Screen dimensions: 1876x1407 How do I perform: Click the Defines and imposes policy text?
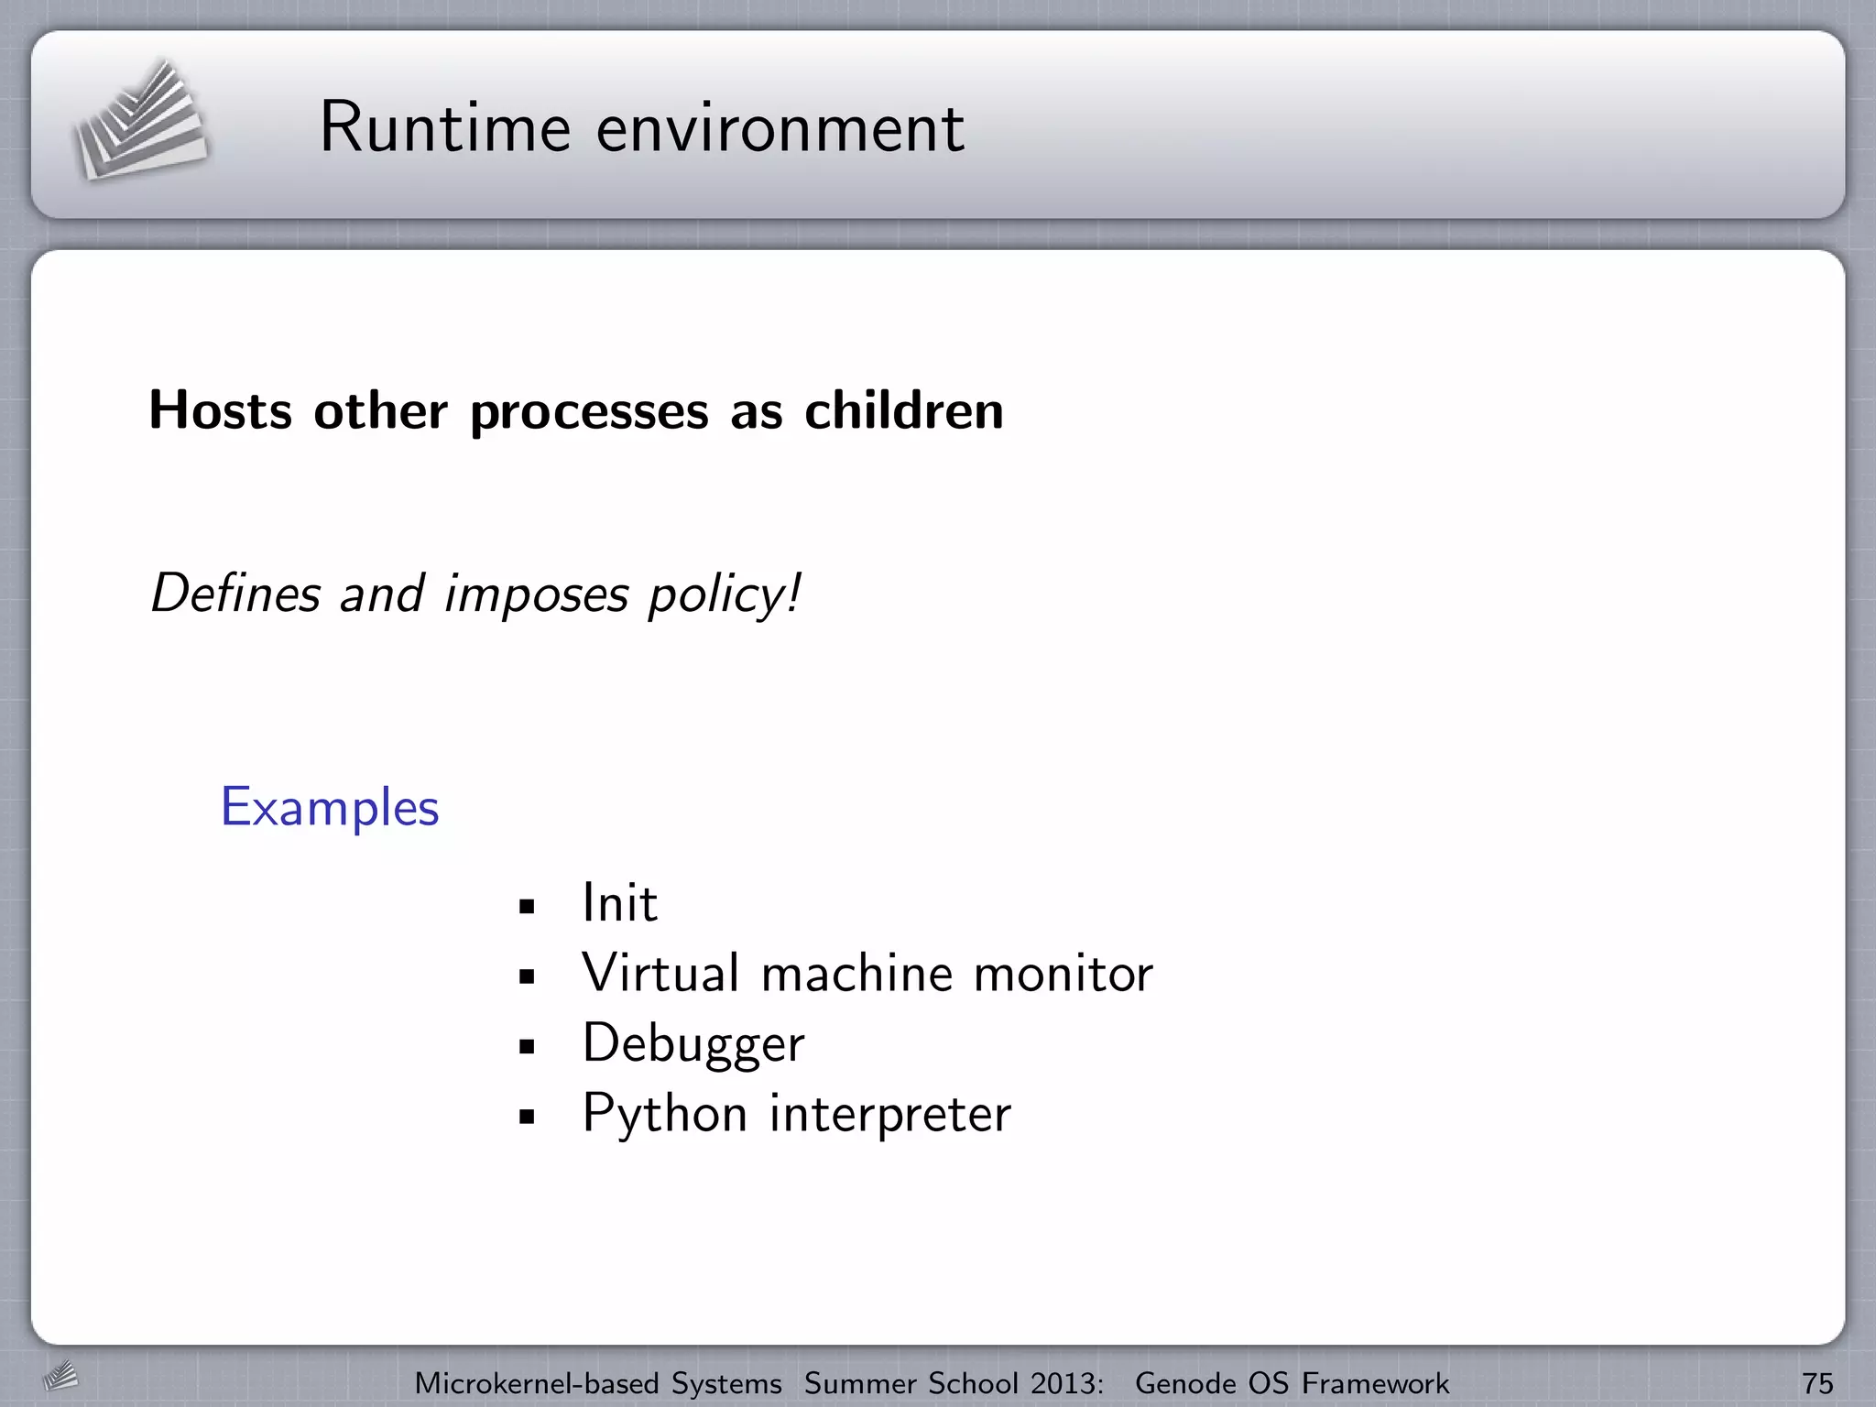coord(475,594)
